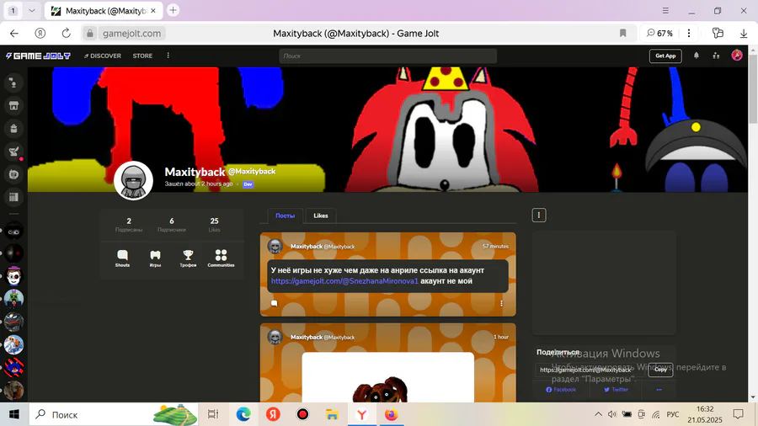Switch to the Посты tab
This screenshot has width=758, height=426.
click(x=286, y=216)
